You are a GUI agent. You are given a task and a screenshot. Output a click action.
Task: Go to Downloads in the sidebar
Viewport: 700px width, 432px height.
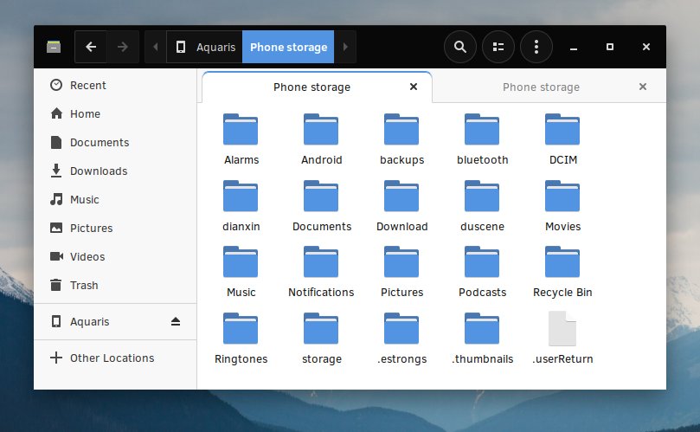pyautogui.click(x=98, y=171)
